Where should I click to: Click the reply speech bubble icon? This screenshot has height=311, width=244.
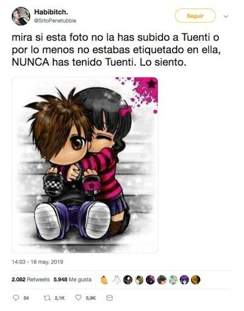coord(16,298)
